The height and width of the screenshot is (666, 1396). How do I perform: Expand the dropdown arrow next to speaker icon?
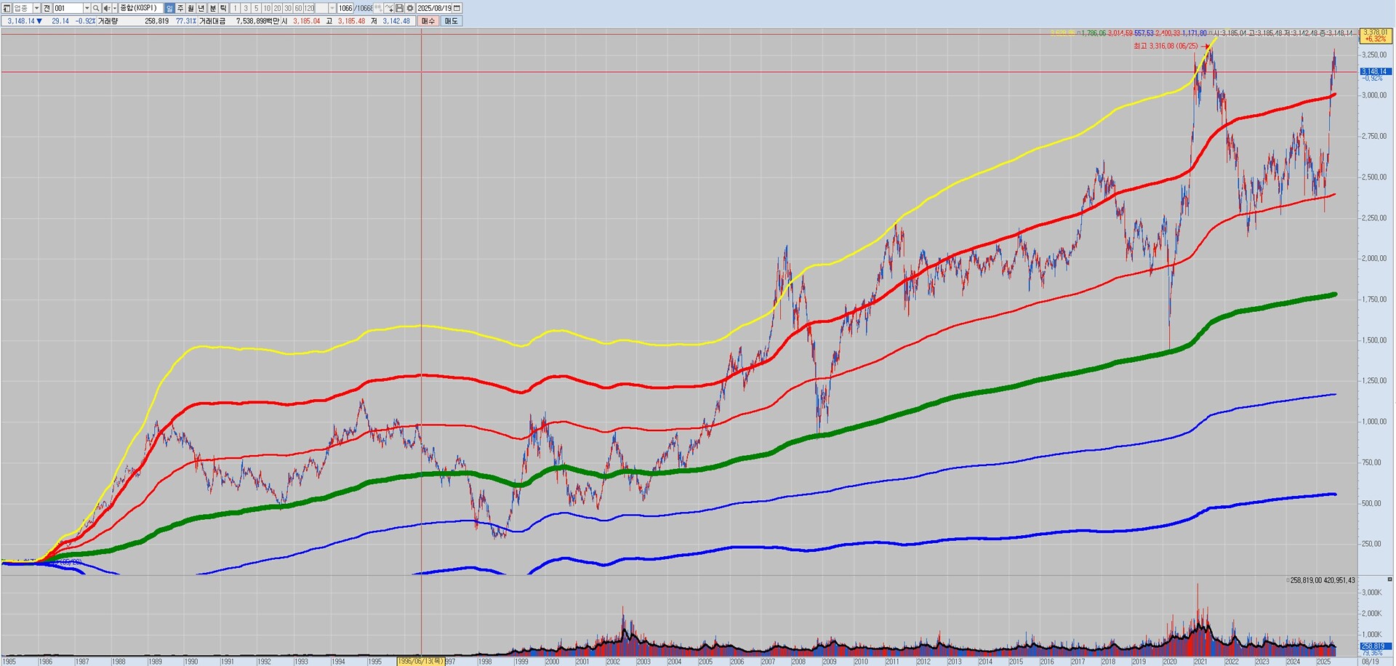114,8
